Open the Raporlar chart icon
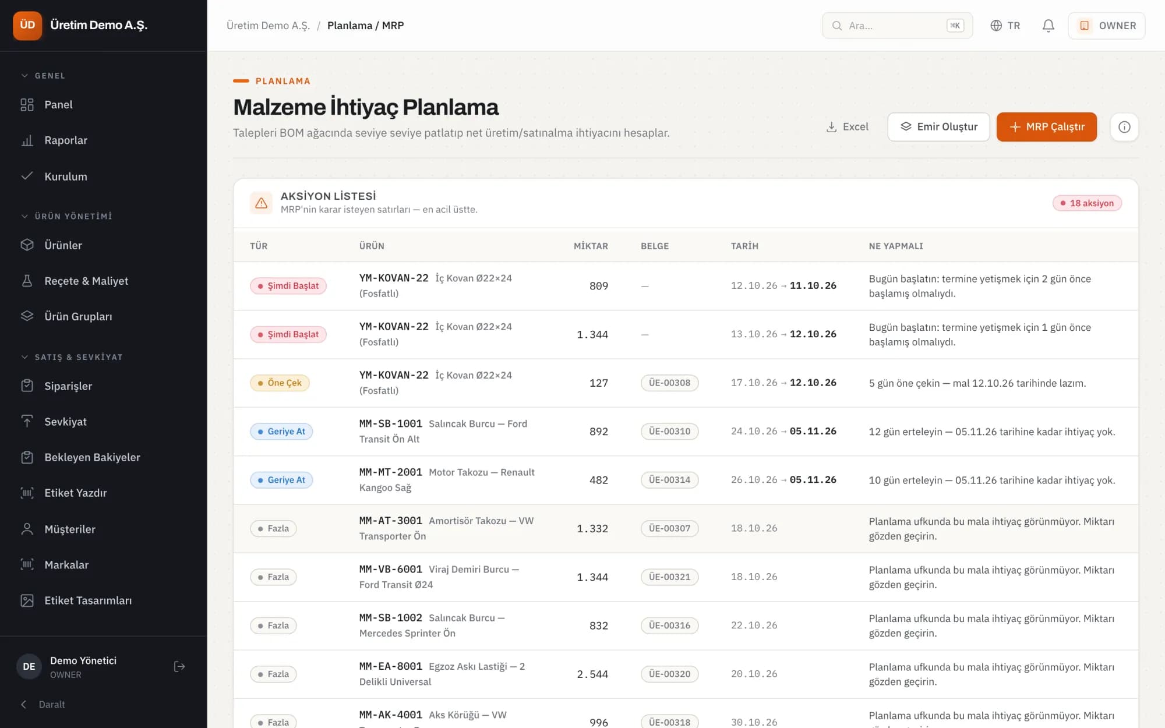 (x=27, y=140)
